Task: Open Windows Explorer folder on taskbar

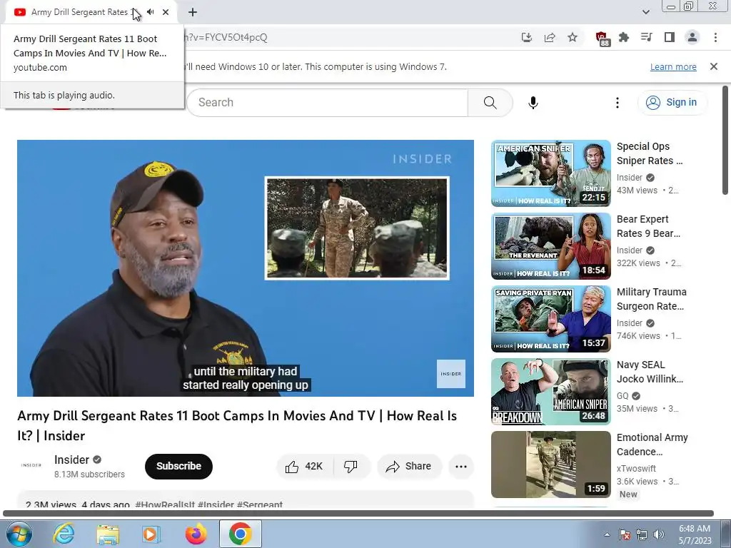Action: [108, 534]
